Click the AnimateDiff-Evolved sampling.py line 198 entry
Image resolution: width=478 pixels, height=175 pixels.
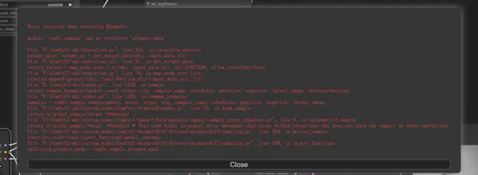[181, 143]
